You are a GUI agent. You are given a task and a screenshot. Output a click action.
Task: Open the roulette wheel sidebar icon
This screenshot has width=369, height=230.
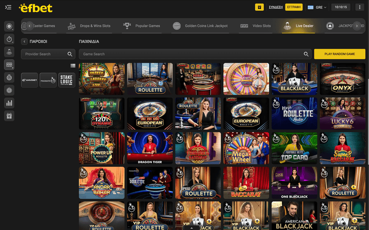click(9, 90)
